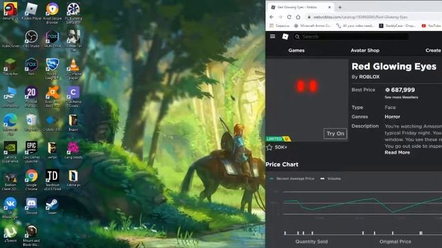Open the Games section in Roblox nav
The height and width of the screenshot is (248, 442).
click(296, 50)
